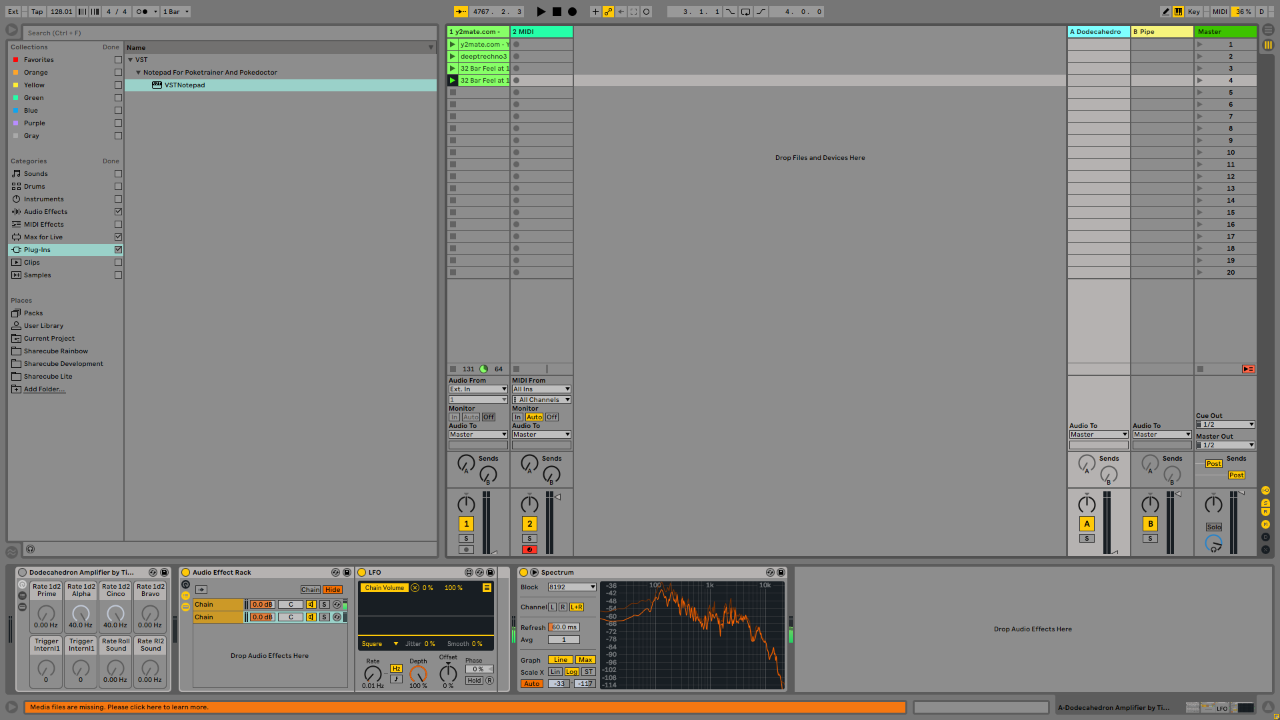Toggle Draw Mode pencil icon
This screenshot has width=1280, height=720.
(1165, 11)
